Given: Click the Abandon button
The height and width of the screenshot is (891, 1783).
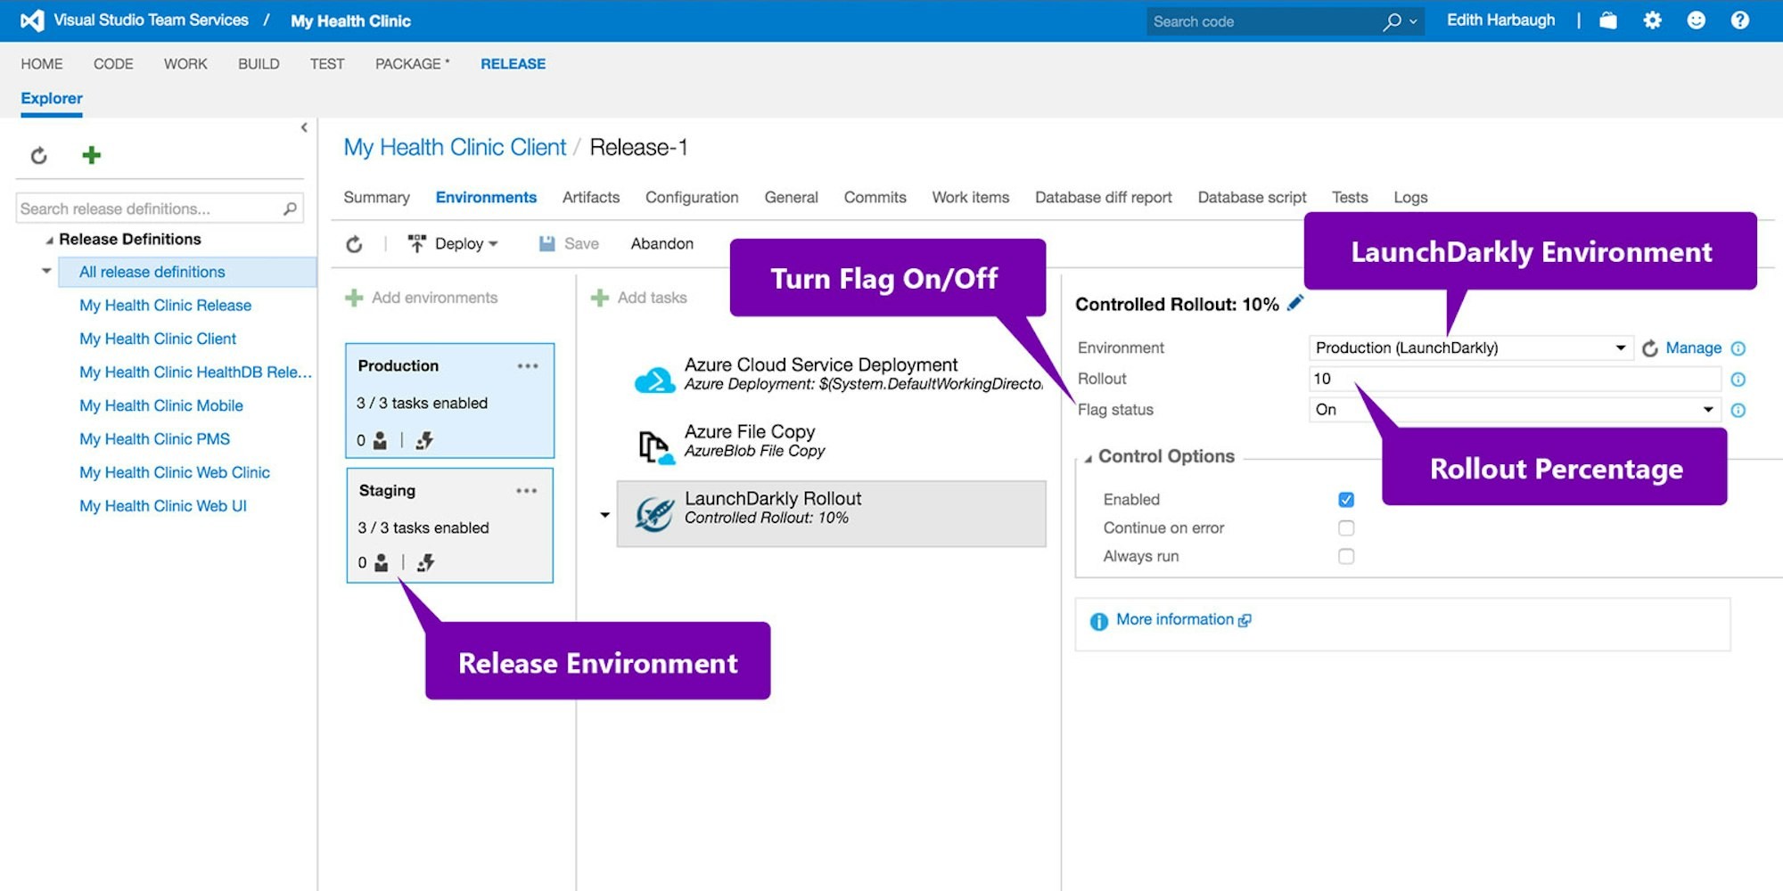Looking at the screenshot, I should pos(661,243).
